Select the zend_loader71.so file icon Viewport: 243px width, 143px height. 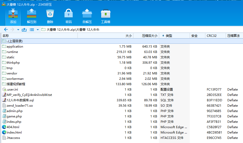click(x=4, y=105)
